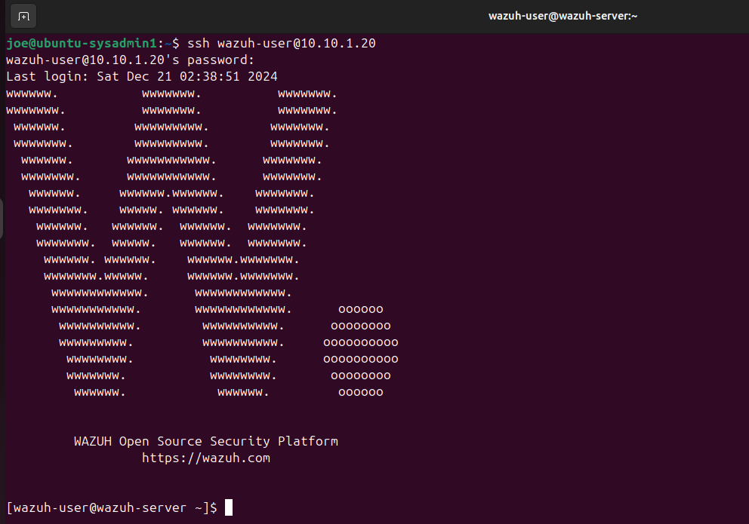The image size is (749, 524).
Task: Open the https://wazuh.com link
Action: tap(205, 458)
